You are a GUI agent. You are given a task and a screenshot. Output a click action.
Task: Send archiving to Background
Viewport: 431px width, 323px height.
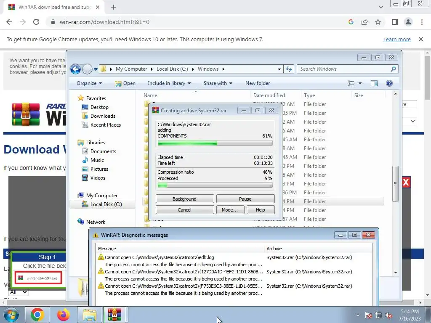coord(185,199)
